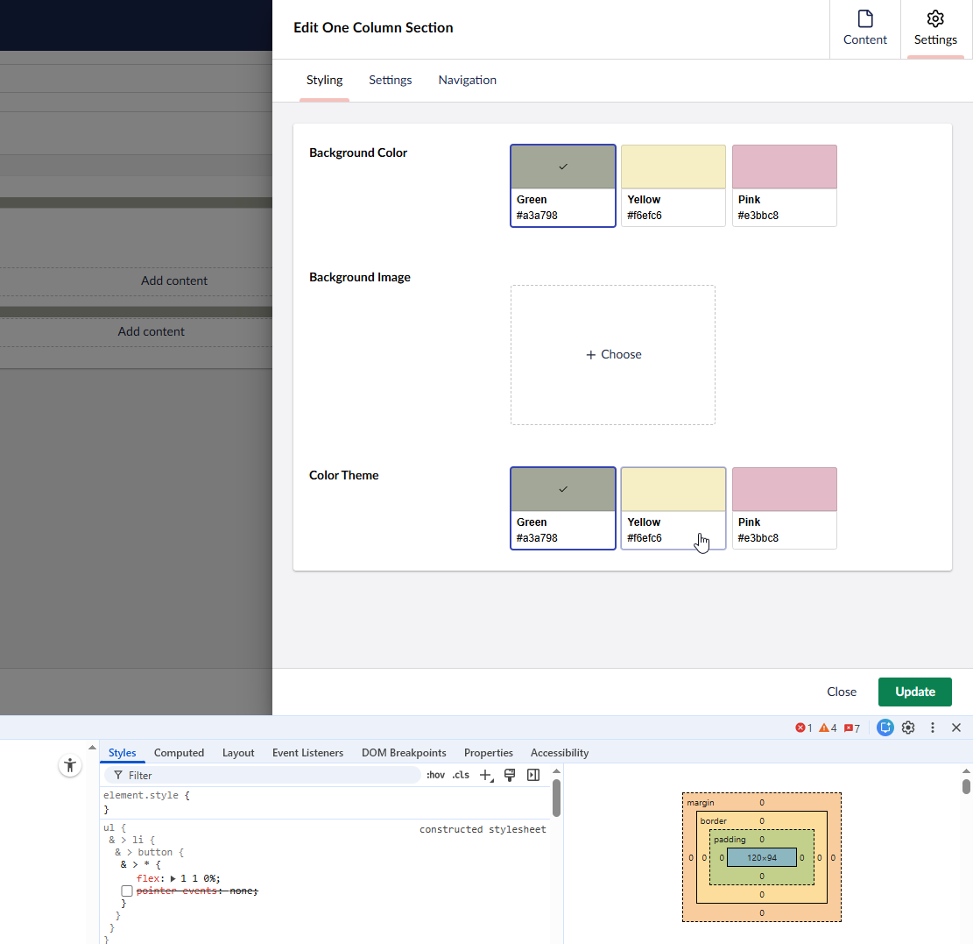Viewport: 973px width, 944px height.
Task: Toggle the computed styles sidebar icon
Action: [532, 775]
